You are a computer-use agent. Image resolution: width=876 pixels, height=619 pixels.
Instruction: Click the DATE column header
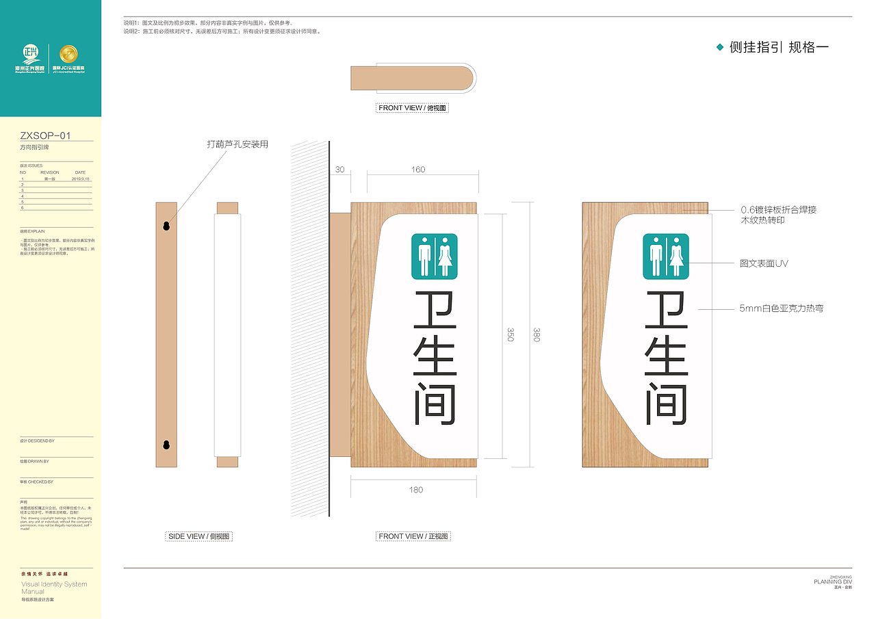coord(81,172)
